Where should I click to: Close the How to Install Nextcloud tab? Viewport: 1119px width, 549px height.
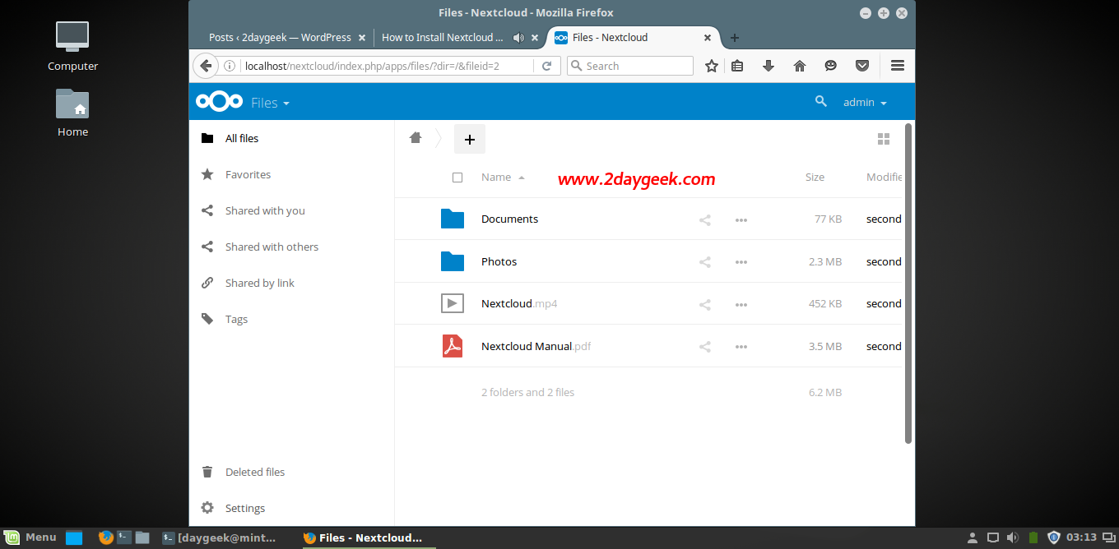point(535,37)
